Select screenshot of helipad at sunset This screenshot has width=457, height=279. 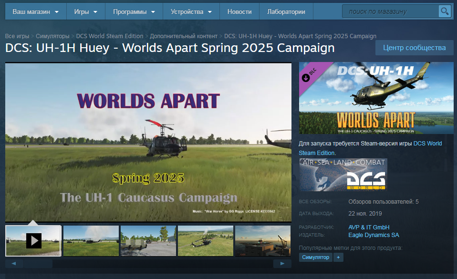[x=263, y=241]
